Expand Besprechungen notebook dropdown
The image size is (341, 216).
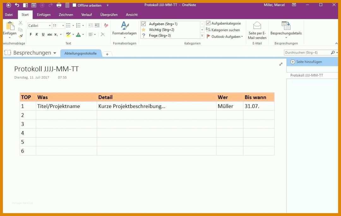[55, 53]
